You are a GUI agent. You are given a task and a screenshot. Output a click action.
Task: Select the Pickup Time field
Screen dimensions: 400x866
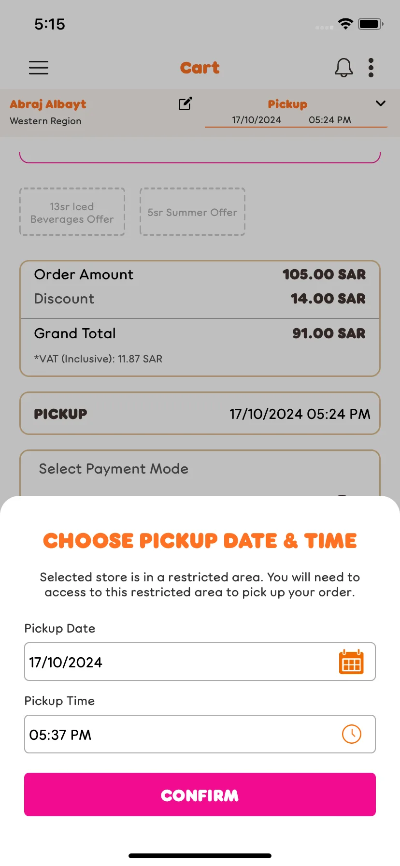click(x=200, y=734)
